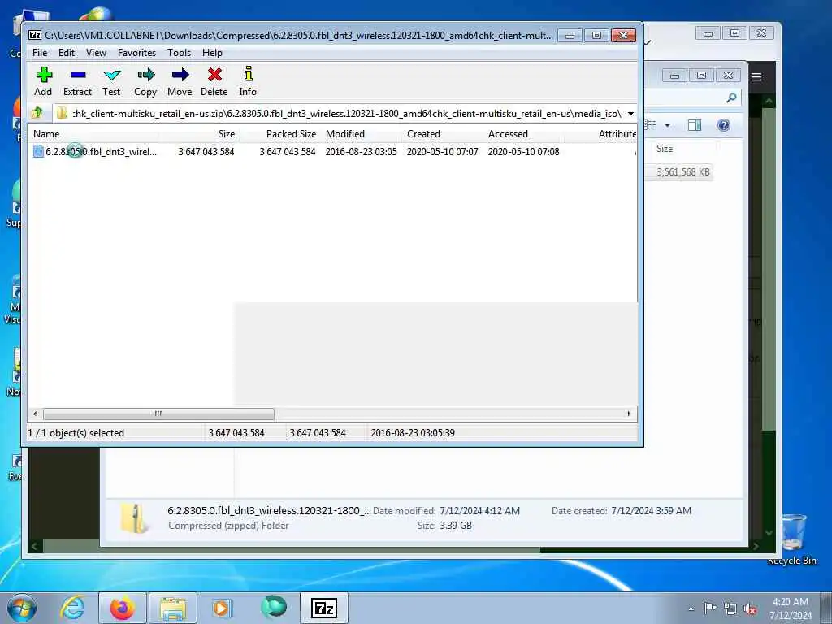Open Windows Explorer taskbar button

tap(173, 608)
